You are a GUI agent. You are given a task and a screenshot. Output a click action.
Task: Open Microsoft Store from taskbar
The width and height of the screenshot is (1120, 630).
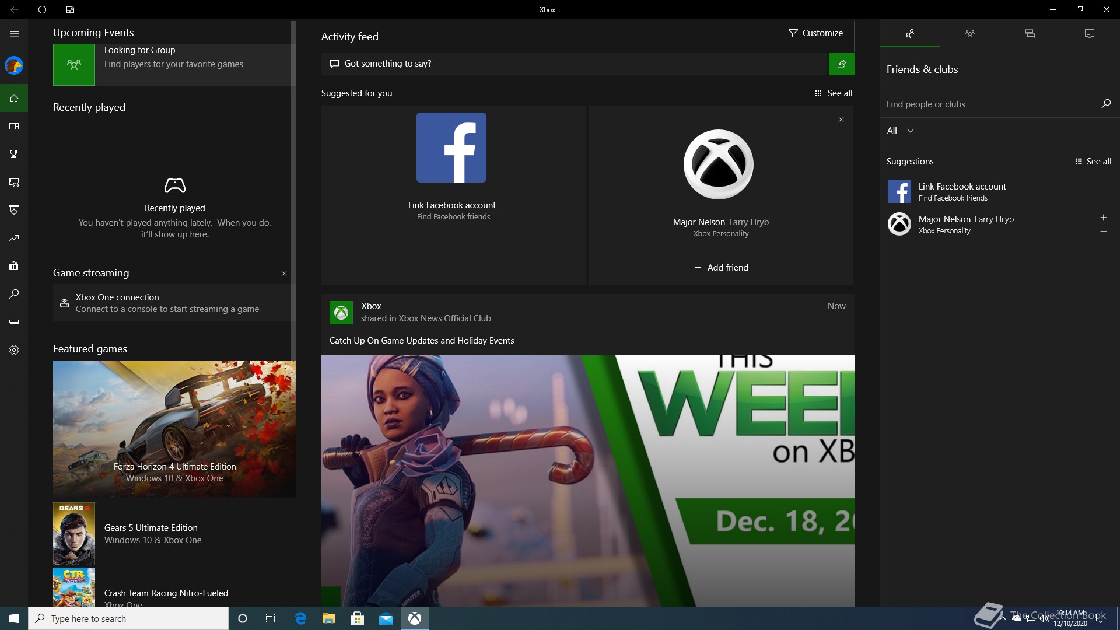[x=358, y=618]
